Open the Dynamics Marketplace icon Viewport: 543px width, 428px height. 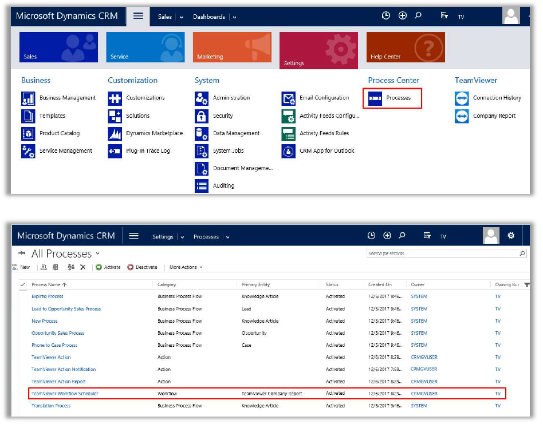point(115,133)
